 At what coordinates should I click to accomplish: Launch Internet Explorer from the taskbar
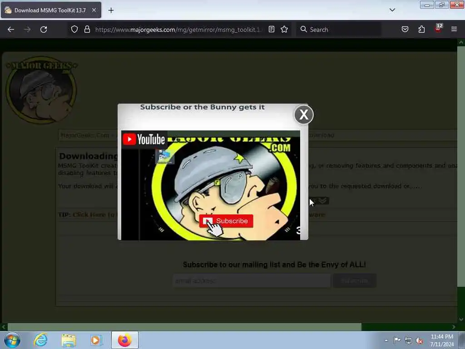point(40,340)
